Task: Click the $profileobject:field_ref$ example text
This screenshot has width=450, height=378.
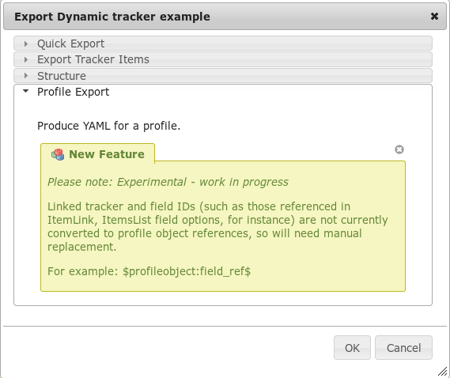Action: (187, 271)
